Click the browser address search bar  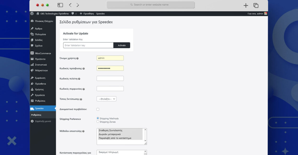click(x=151, y=5)
